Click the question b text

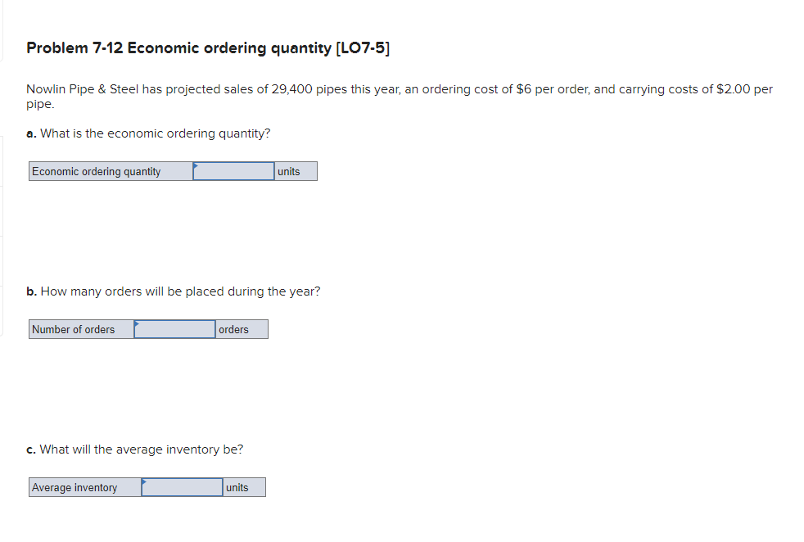click(174, 291)
